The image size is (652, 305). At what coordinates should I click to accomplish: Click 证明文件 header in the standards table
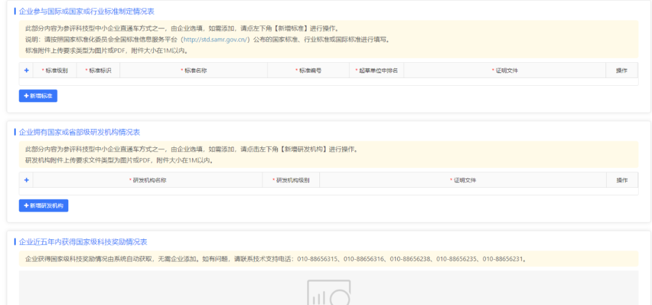tap(506, 71)
